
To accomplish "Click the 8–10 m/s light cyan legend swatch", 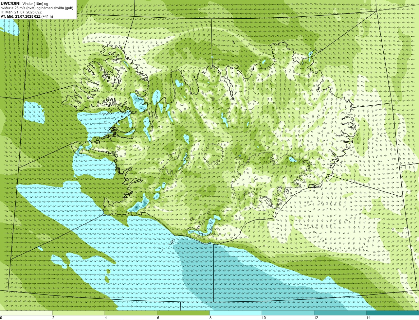I will [x=236, y=313].
